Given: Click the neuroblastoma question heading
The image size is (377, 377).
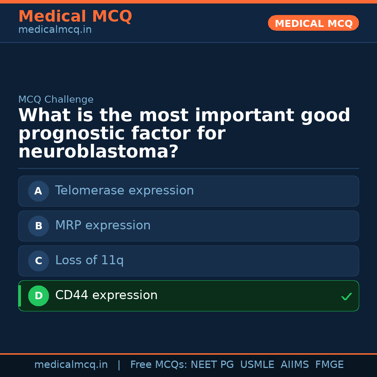Looking at the screenshot, I should [x=184, y=133].
